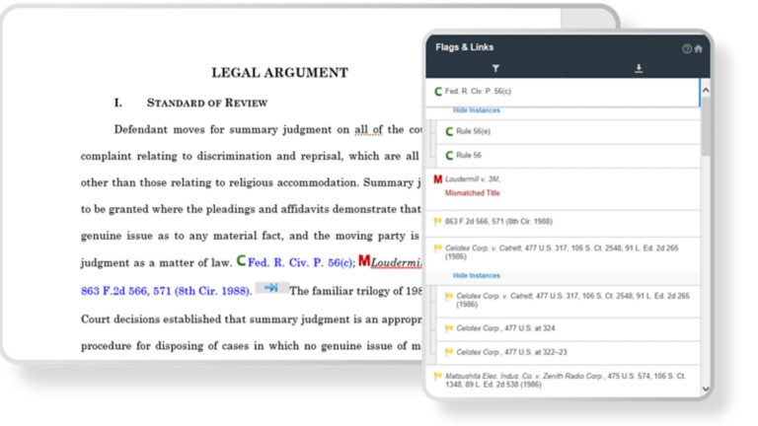Click the LEGAL ARGUMENT heading in document
The width and height of the screenshot is (758, 426).
point(279,73)
